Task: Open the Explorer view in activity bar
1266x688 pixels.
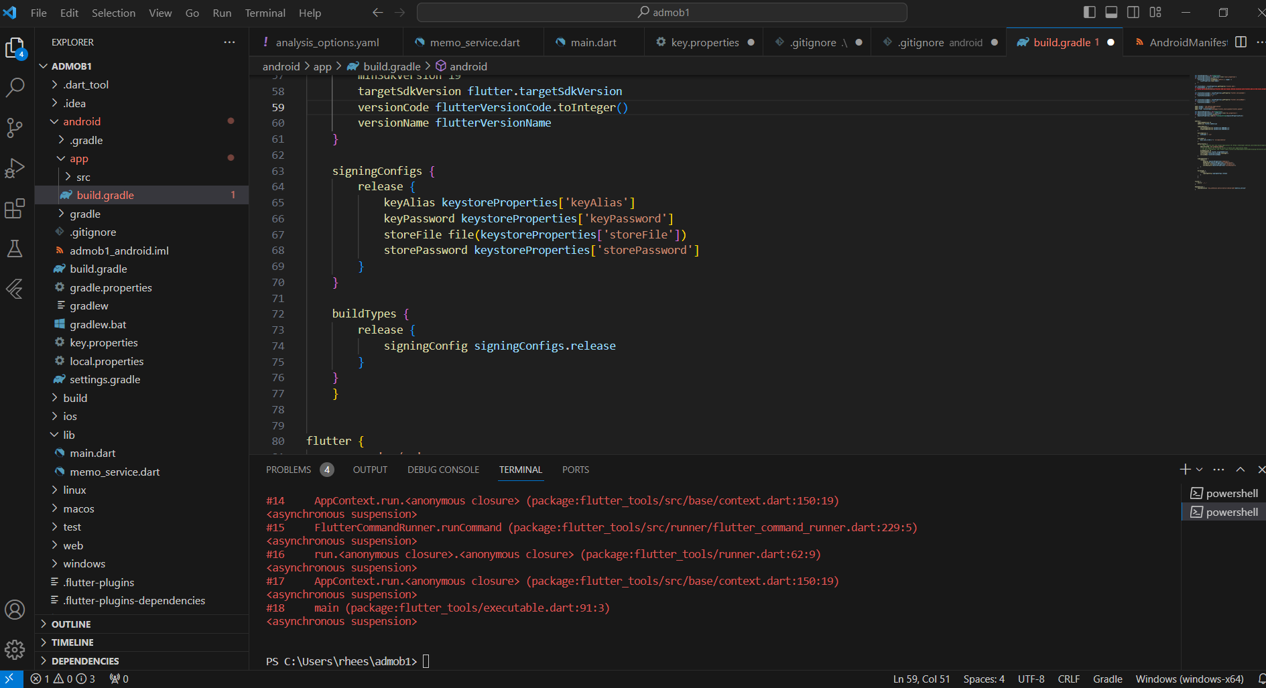Action: [15, 48]
